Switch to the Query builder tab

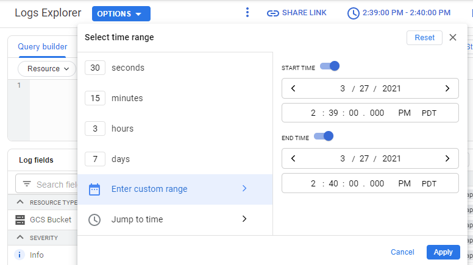point(43,47)
